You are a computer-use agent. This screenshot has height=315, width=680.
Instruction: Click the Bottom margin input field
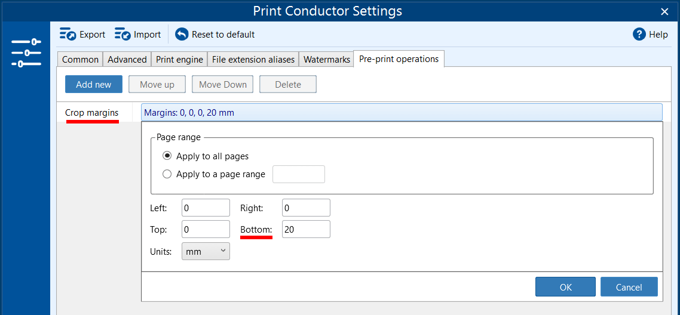306,230
